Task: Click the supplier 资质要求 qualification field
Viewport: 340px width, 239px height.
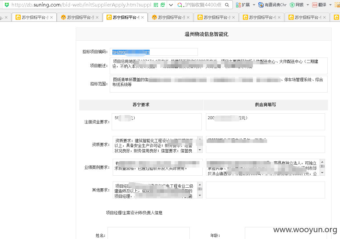Action: click(266, 145)
